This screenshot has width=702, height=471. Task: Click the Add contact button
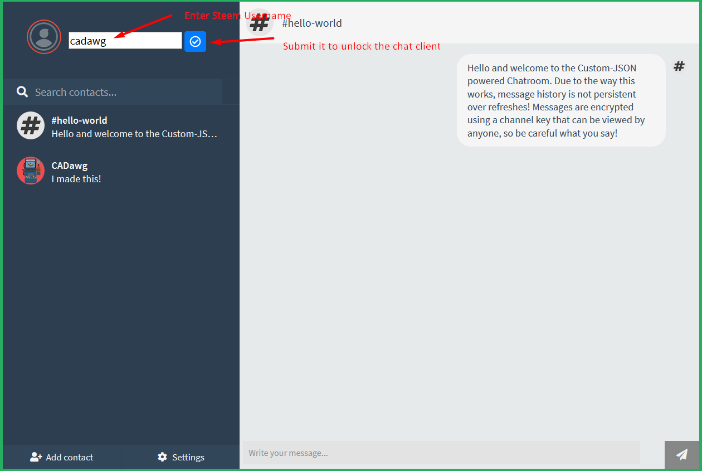point(62,457)
